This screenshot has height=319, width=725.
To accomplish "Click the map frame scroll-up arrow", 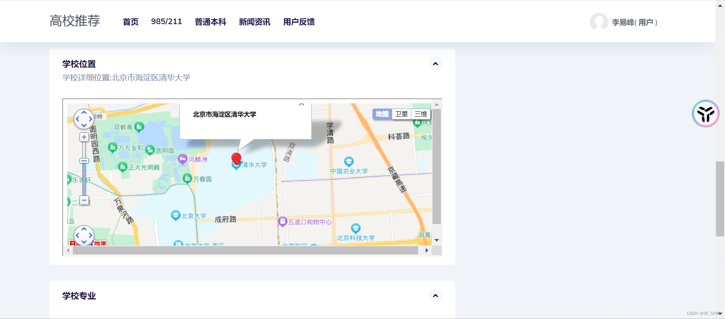I will (x=437, y=104).
